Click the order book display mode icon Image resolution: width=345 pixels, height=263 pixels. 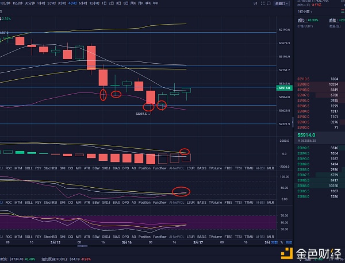click(x=343, y=11)
